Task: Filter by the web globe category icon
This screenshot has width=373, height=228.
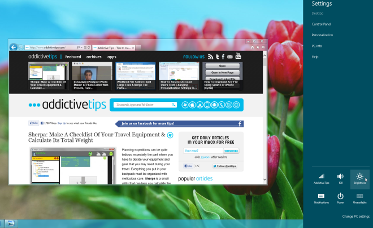Action: [x=236, y=105]
